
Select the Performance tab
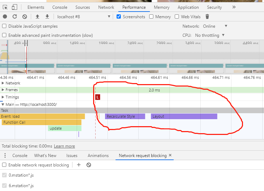tap(134, 7)
